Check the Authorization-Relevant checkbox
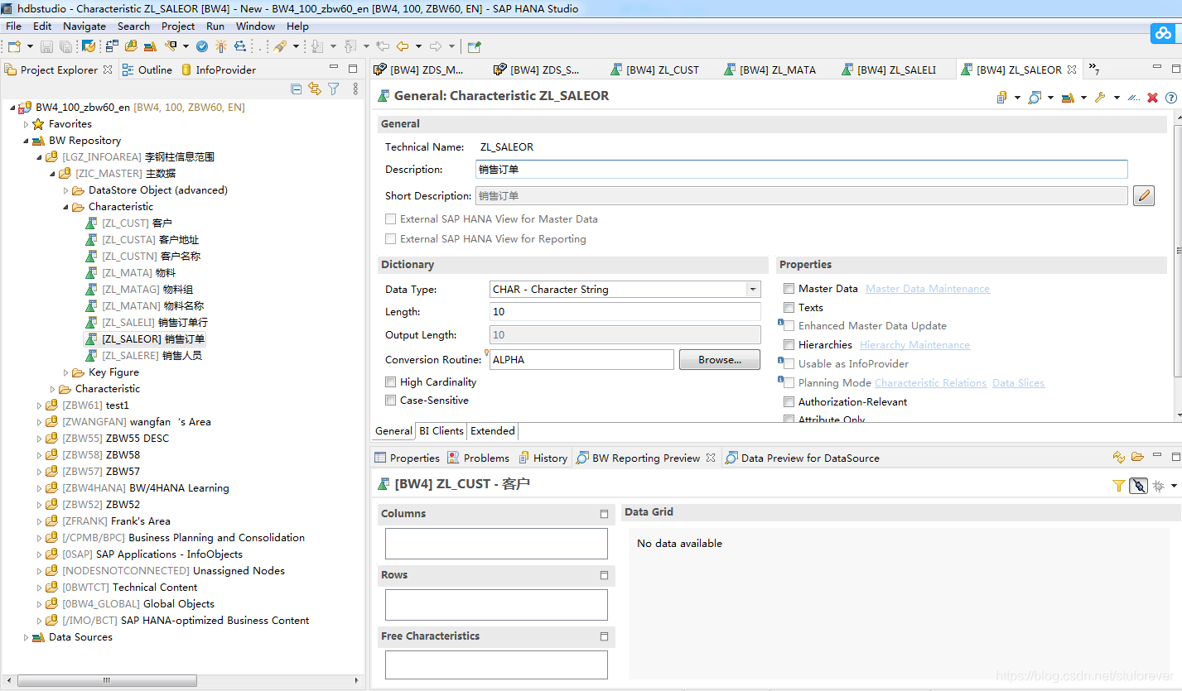 789,401
